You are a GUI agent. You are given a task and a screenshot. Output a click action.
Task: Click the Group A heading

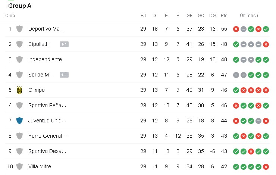[x=20, y=6]
